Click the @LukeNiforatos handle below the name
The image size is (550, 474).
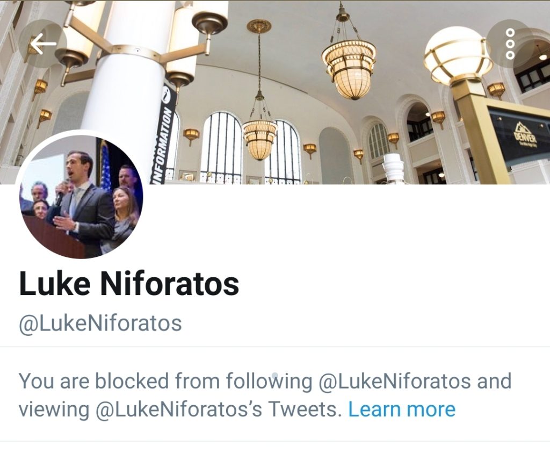(x=100, y=324)
